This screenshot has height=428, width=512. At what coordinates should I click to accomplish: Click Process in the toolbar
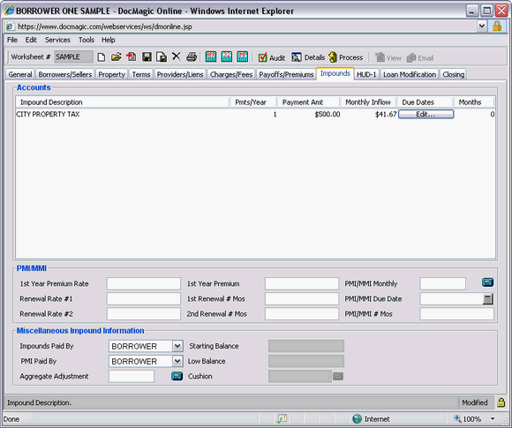tap(346, 57)
